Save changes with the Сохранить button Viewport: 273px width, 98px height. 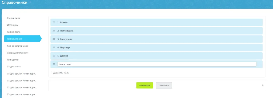(x=145, y=85)
